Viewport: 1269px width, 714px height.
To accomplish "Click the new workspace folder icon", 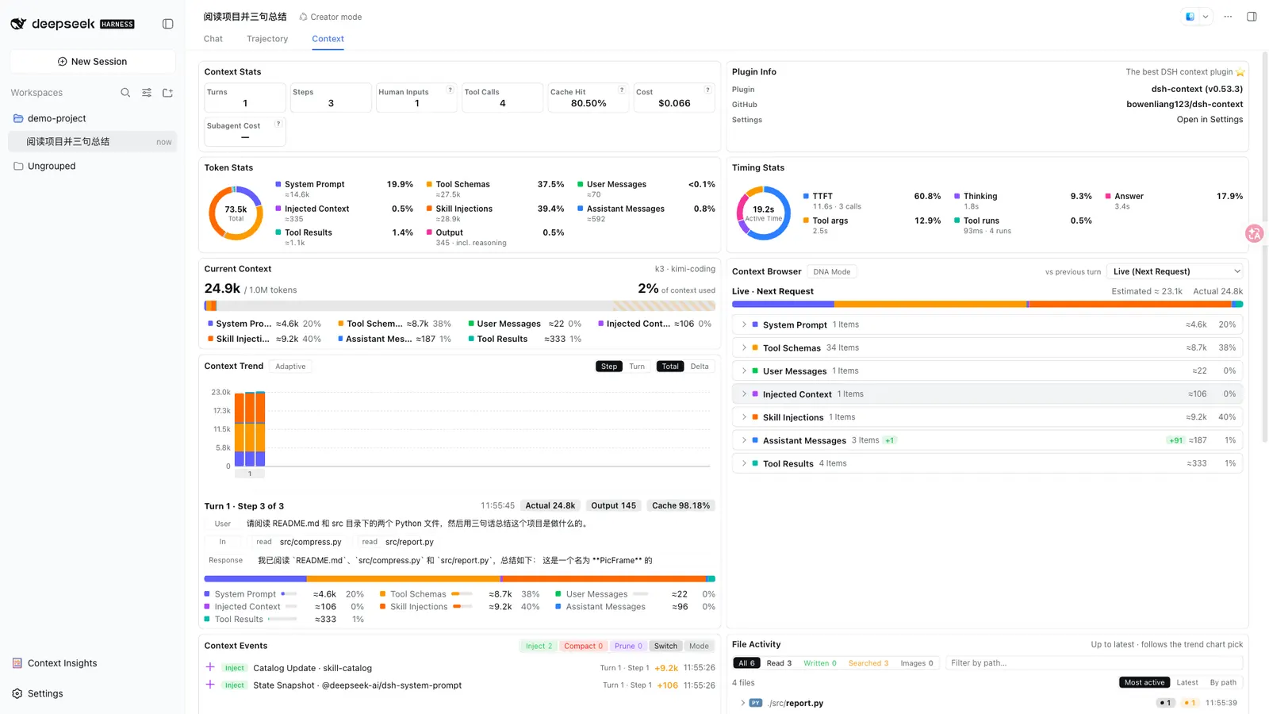I will point(167,93).
